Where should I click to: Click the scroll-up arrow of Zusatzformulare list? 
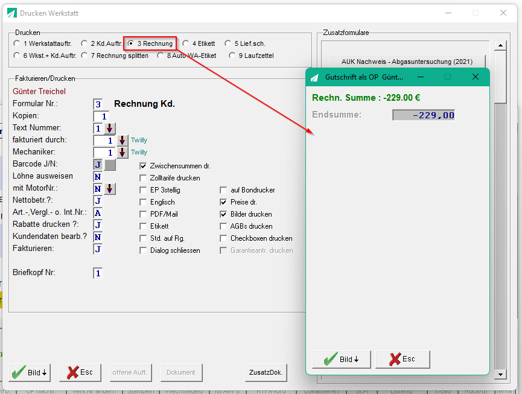(500, 46)
